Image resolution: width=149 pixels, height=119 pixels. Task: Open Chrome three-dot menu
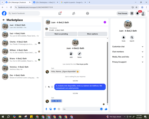[146, 7]
